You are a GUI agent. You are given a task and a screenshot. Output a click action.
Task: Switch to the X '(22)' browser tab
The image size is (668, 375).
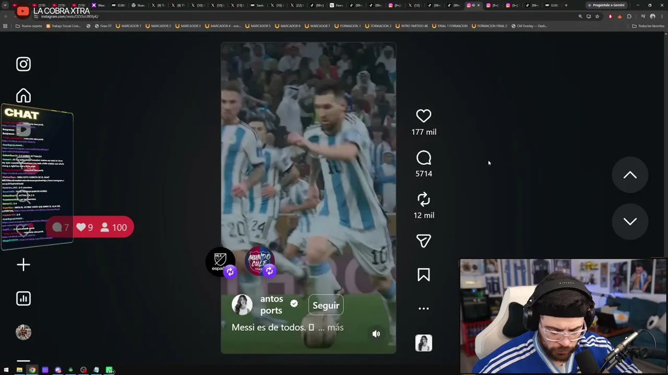tap(297, 5)
